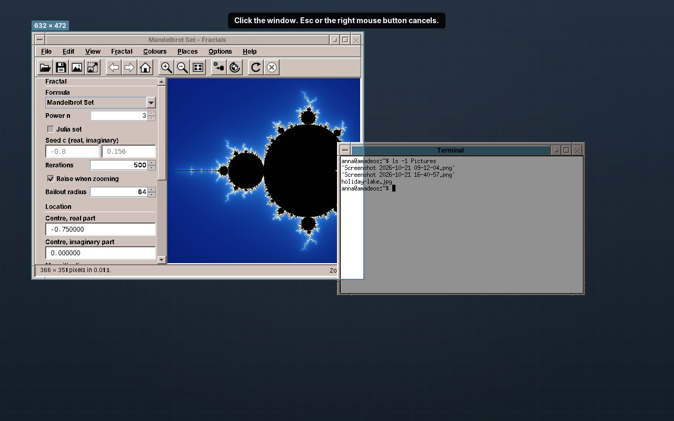The height and width of the screenshot is (421, 674).
Task: Open the View menu
Action: click(93, 51)
